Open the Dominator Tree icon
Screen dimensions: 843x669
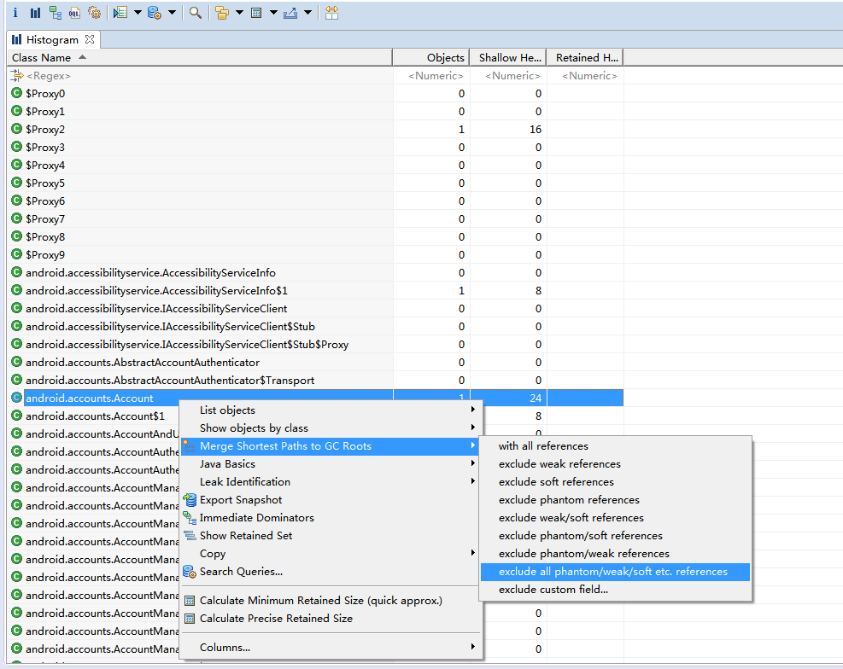55,13
